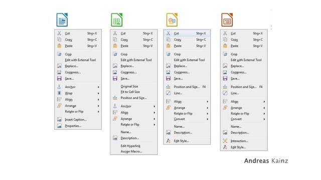Expand Align submenu arrow in Calc menu
This screenshot has height=180, width=321.
click(154, 112)
